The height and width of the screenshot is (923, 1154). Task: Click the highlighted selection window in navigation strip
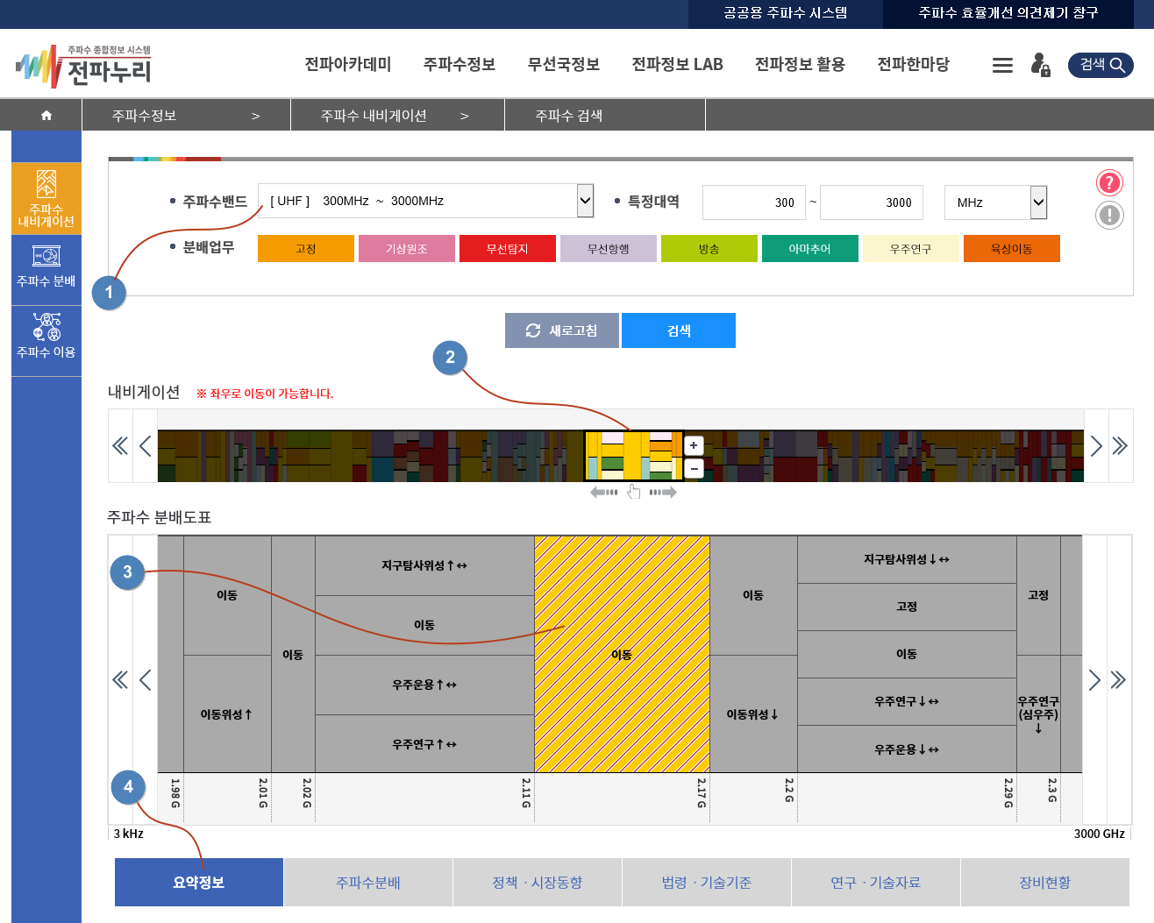point(634,456)
